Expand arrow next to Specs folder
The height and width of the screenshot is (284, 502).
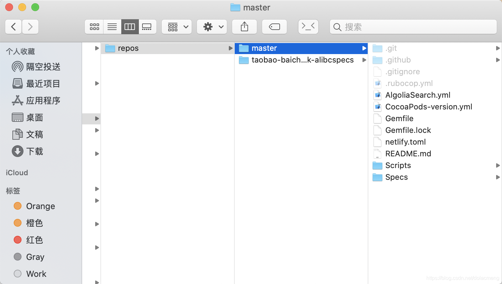(x=498, y=177)
